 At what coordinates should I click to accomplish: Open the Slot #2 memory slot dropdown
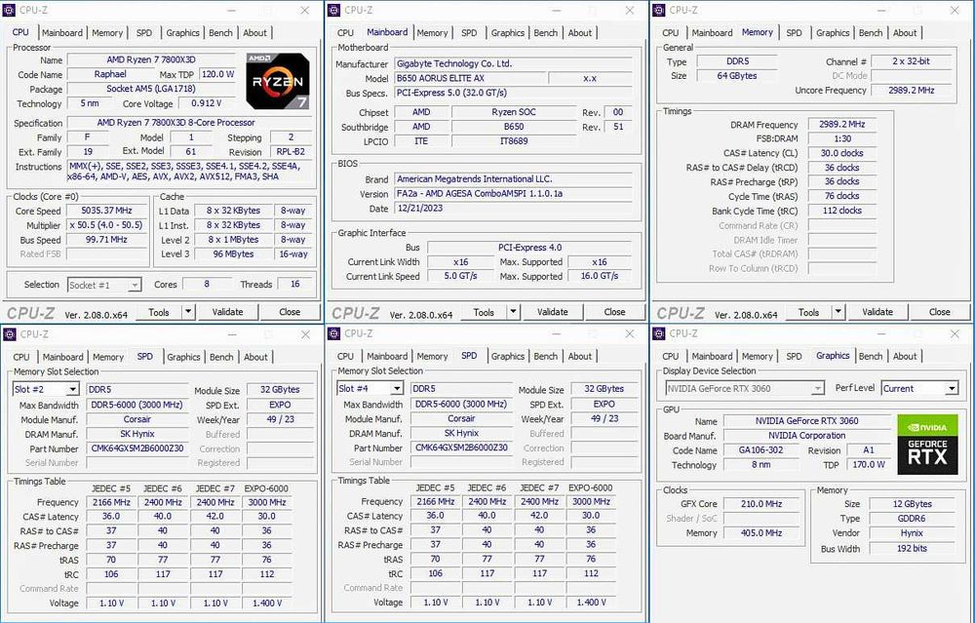coord(73,389)
